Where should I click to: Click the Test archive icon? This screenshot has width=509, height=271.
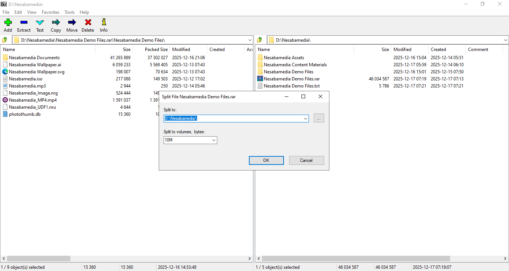(x=40, y=23)
